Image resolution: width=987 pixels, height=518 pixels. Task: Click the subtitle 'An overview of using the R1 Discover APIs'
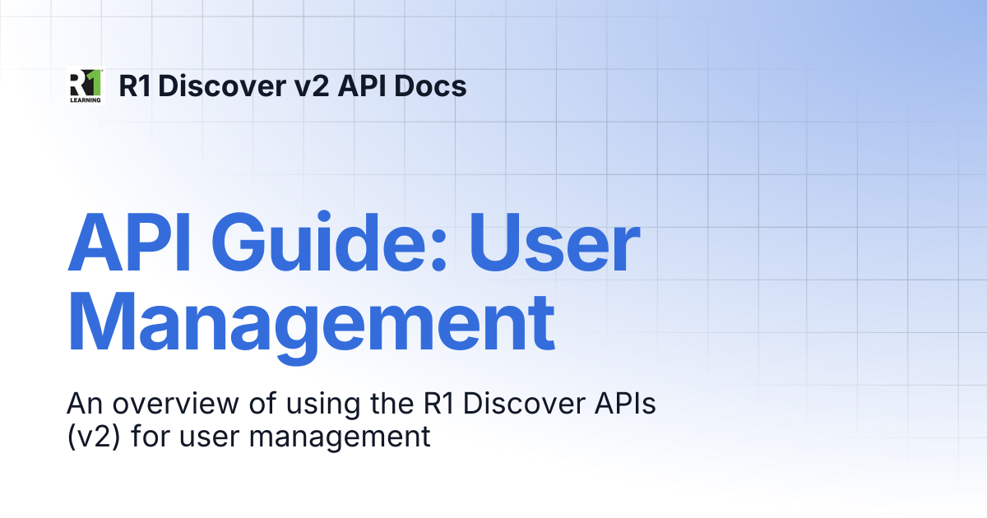(362, 405)
